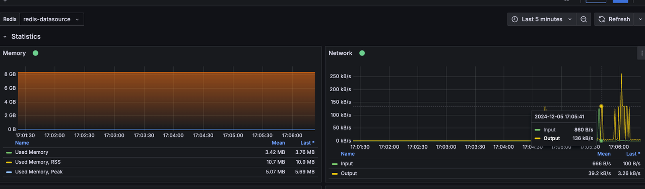Click the Refresh button
Viewport: 645px width, 189px height.
[x=614, y=19]
